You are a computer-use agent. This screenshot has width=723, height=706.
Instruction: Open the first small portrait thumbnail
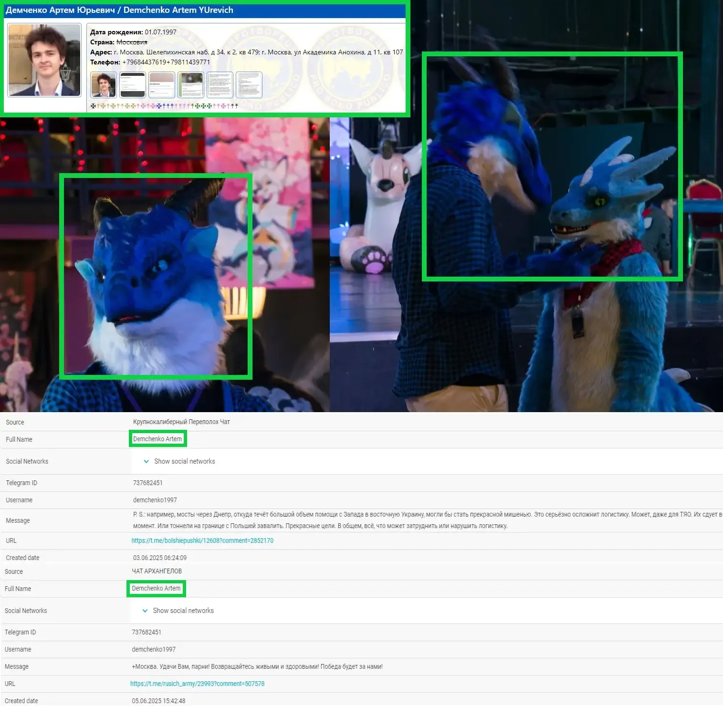pyautogui.click(x=104, y=85)
